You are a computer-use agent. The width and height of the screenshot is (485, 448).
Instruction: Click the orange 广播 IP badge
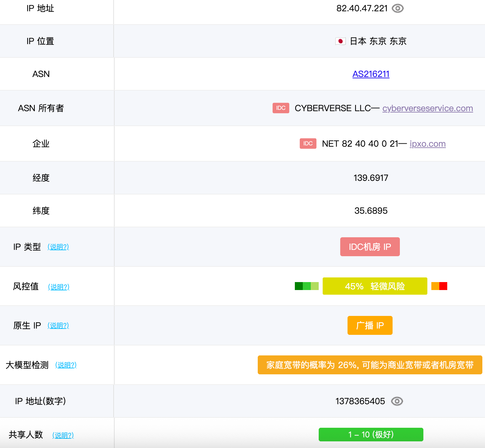pyautogui.click(x=370, y=326)
